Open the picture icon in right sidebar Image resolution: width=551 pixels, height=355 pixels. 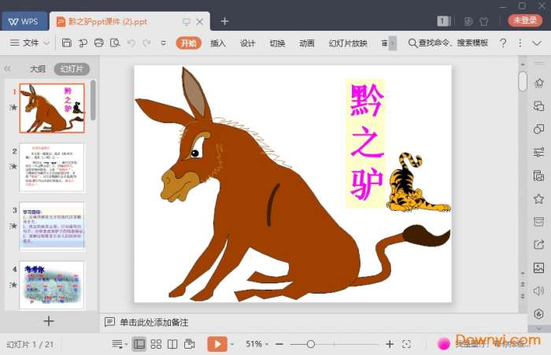(x=538, y=268)
